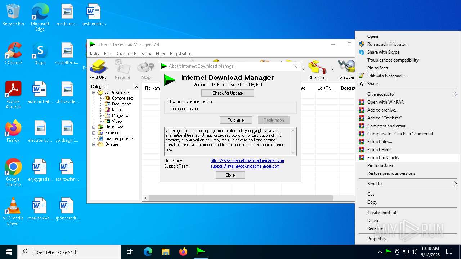This screenshot has width=461, height=259.
Task: Open the Help menu
Action: 160,54
